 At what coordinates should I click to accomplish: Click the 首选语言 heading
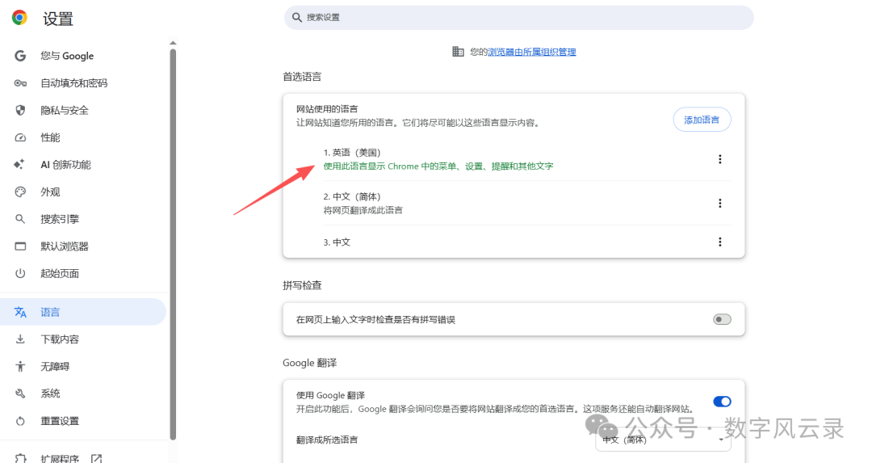(302, 77)
